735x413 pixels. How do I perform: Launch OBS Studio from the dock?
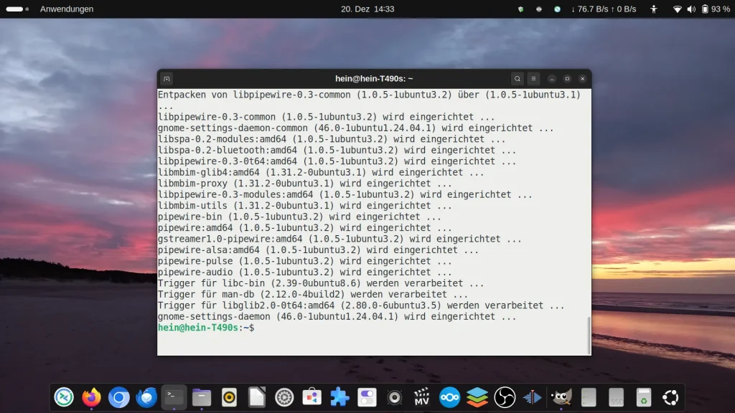pos(504,397)
